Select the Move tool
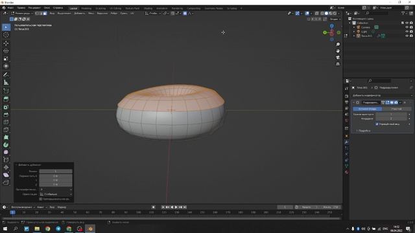Screen dimensions: 415x233 point(6,43)
